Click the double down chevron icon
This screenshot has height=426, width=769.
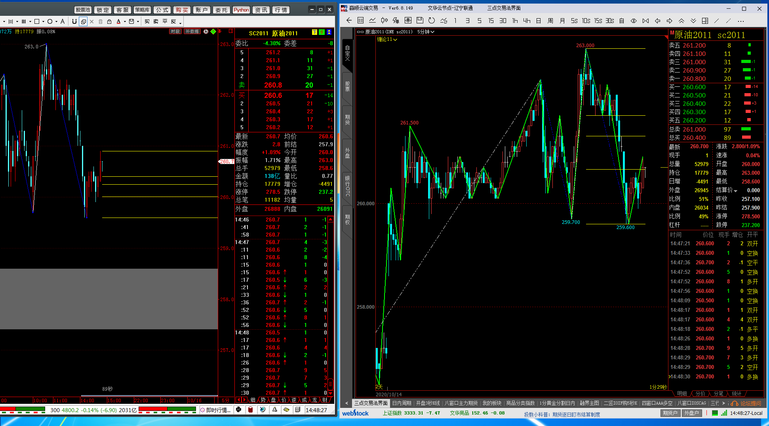click(693, 21)
